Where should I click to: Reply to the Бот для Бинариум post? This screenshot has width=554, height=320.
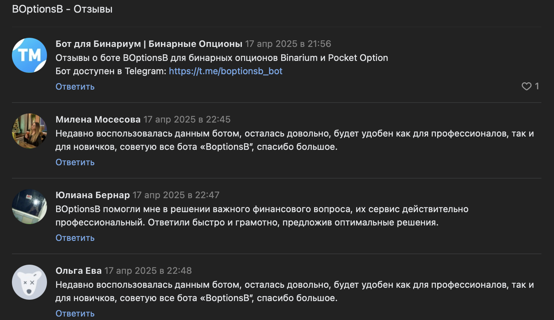coord(75,86)
